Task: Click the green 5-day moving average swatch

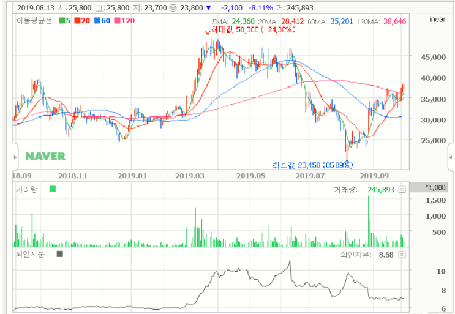Action: click(62, 21)
